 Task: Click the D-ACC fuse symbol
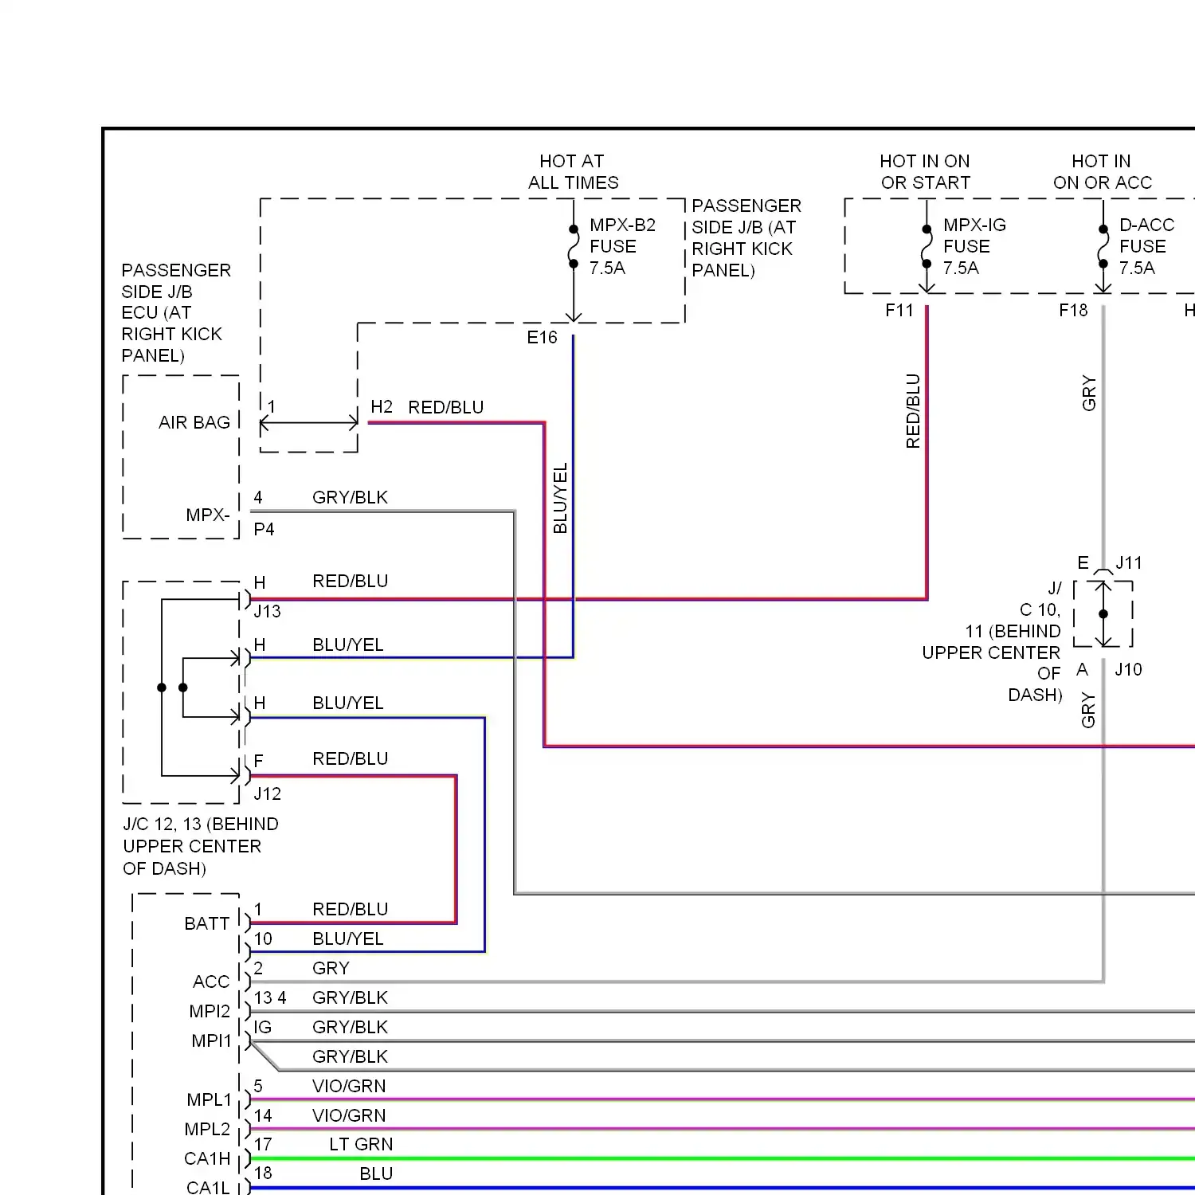tap(1103, 246)
